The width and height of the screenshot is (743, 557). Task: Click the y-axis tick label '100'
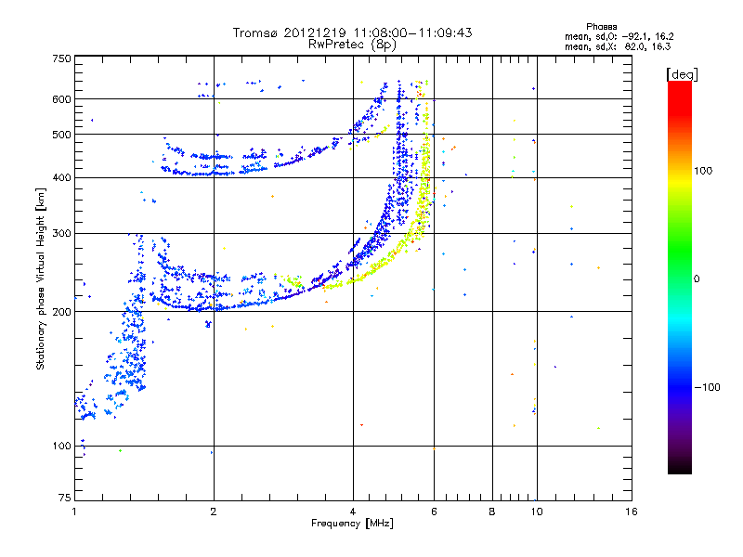pyautogui.click(x=61, y=447)
